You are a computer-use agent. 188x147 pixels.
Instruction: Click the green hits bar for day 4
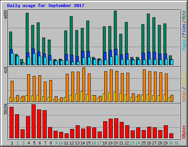coord(27,33)
